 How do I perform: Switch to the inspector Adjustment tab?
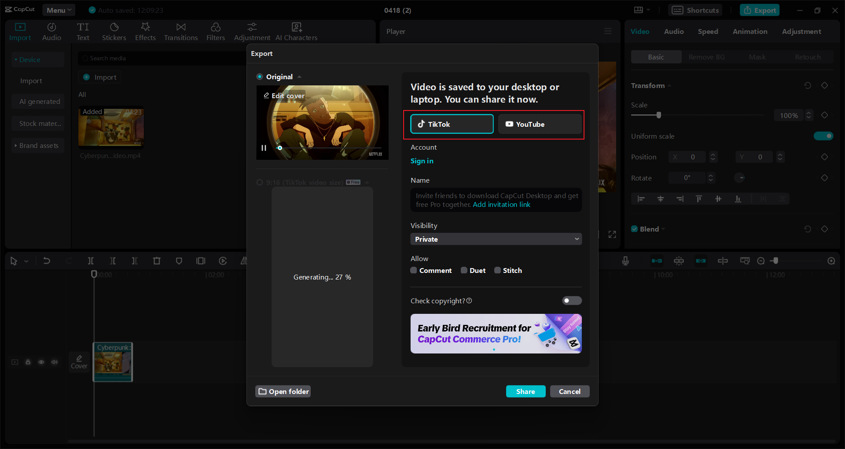click(x=801, y=31)
